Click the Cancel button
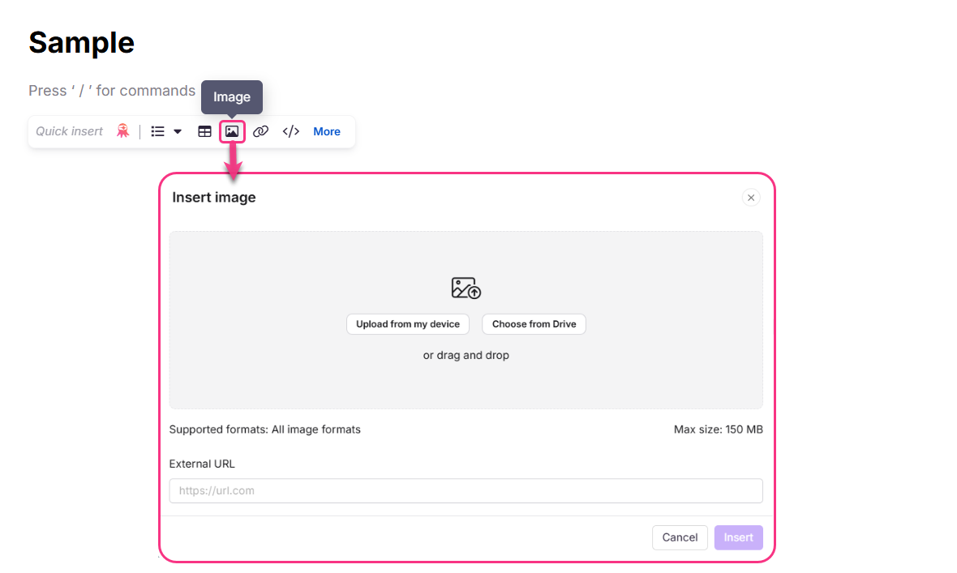Screen dimensions: 957x573 click(680, 537)
